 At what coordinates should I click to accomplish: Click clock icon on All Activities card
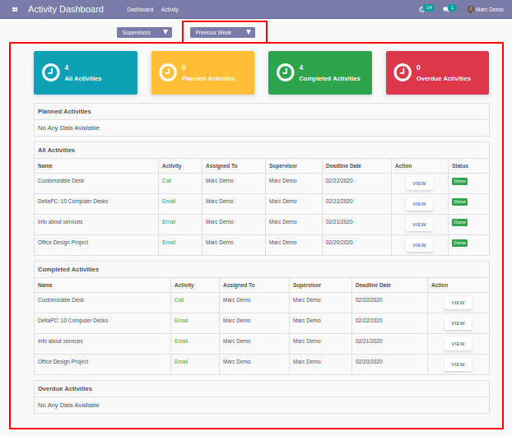(x=50, y=72)
